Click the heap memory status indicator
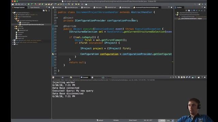218x122 pixels. (x=165, y=121)
